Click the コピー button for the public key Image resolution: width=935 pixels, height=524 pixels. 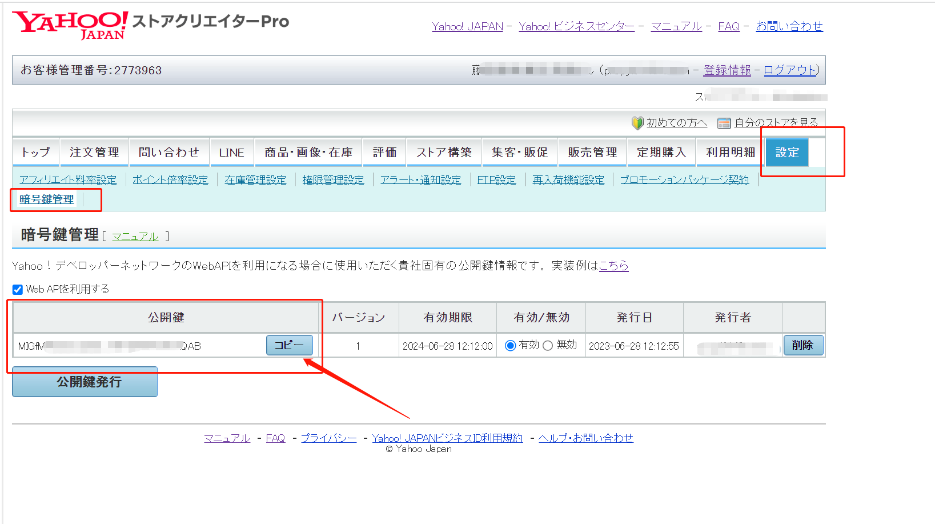290,345
